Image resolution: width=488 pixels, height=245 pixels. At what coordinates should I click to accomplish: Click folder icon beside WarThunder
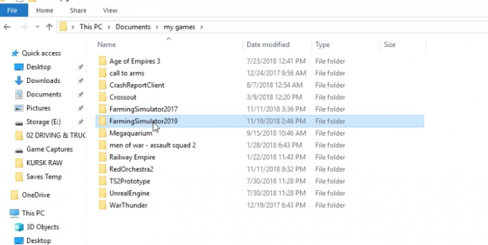(103, 205)
